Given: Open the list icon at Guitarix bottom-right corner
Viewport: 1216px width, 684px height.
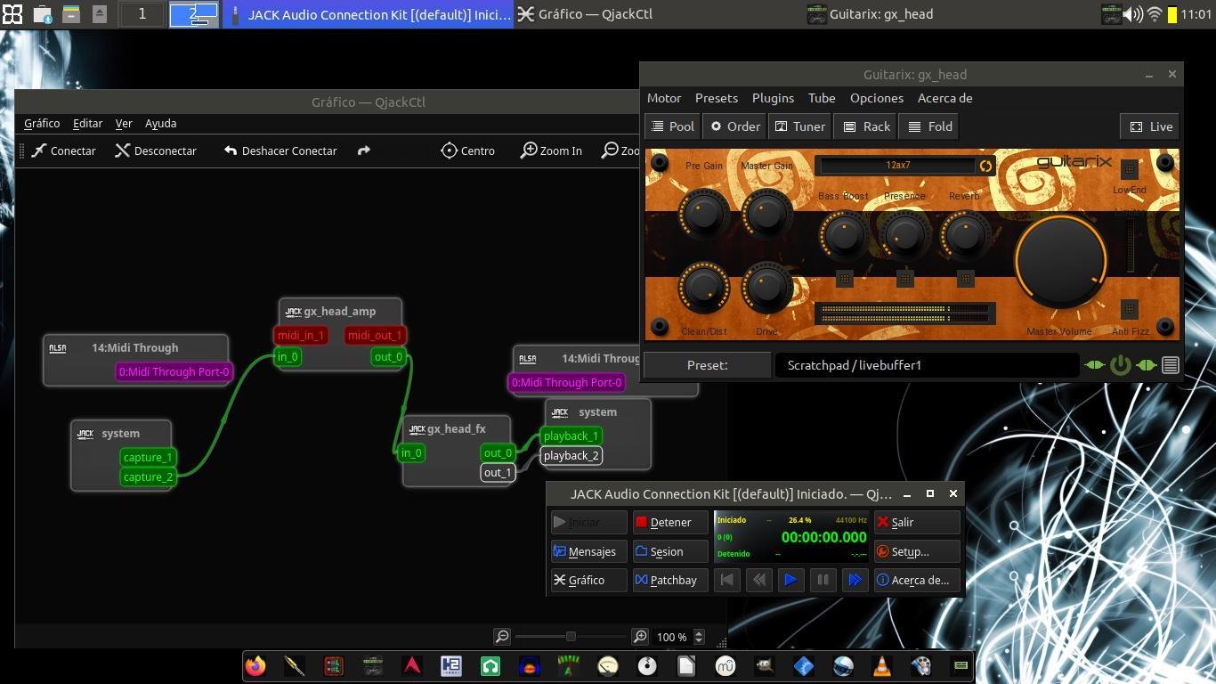Looking at the screenshot, I should (x=1171, y=365).
